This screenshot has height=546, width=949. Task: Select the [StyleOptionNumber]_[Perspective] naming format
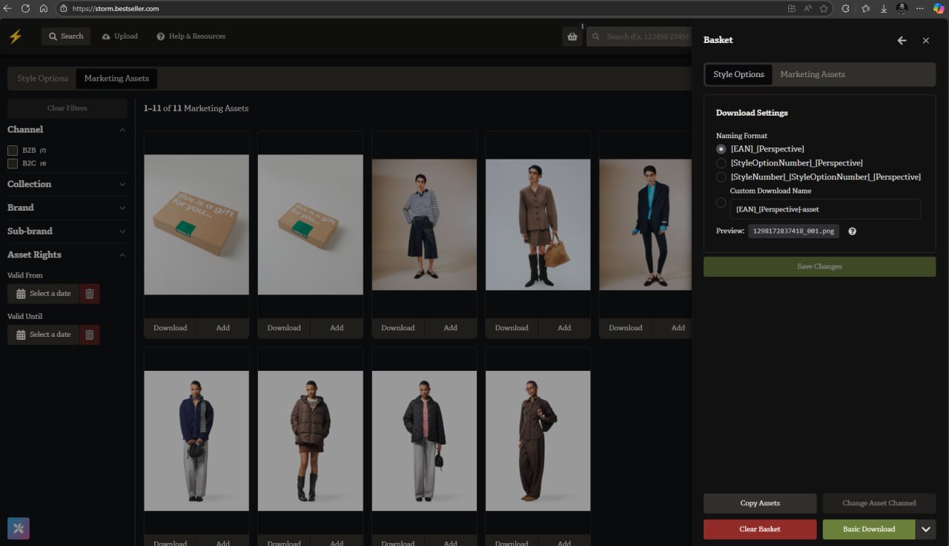721,163
